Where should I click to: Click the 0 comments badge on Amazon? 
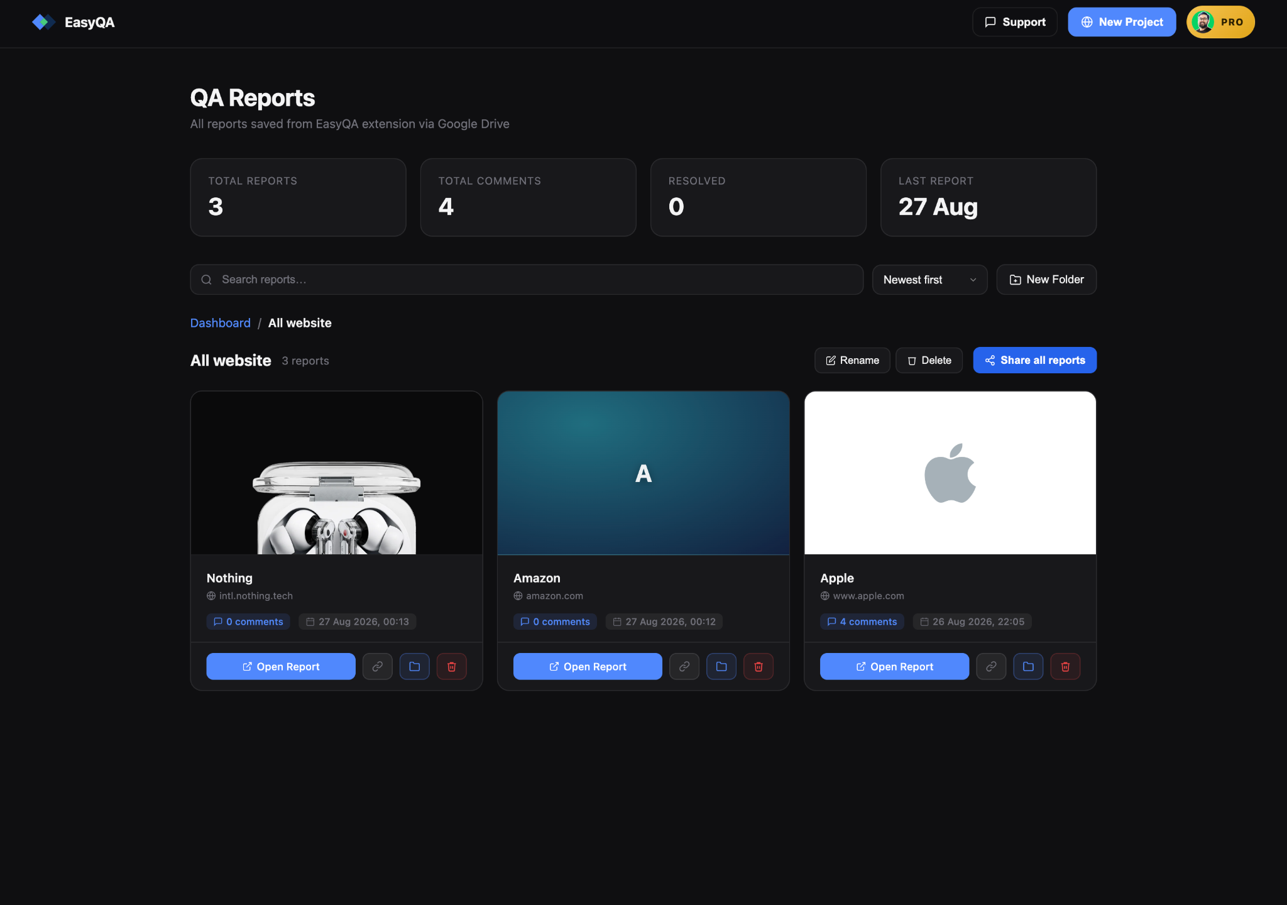tap(555, 622)
